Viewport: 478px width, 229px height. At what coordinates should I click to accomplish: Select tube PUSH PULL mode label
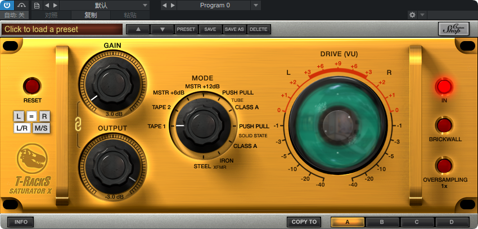click(x=238, y=92)
